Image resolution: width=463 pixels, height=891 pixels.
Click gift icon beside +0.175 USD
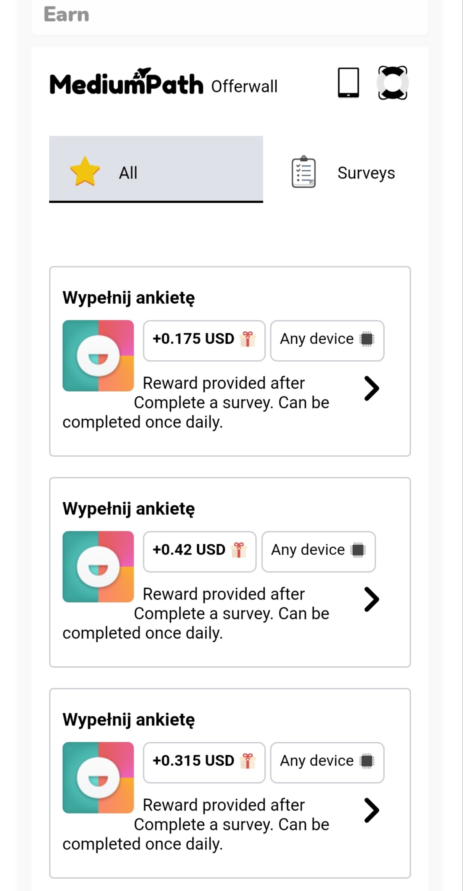(248, 339)
